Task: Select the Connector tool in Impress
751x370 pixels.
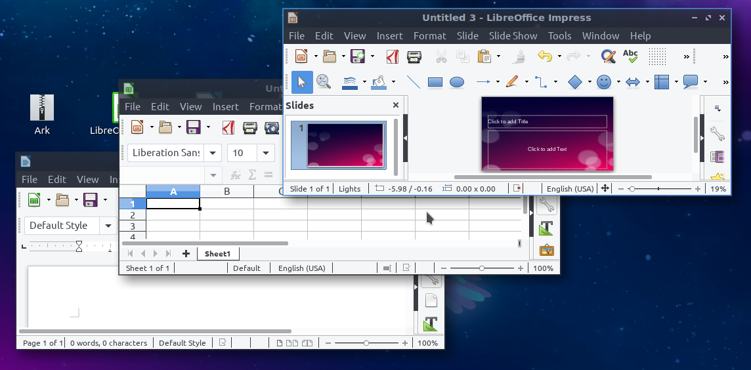Action: pos(541,82)
